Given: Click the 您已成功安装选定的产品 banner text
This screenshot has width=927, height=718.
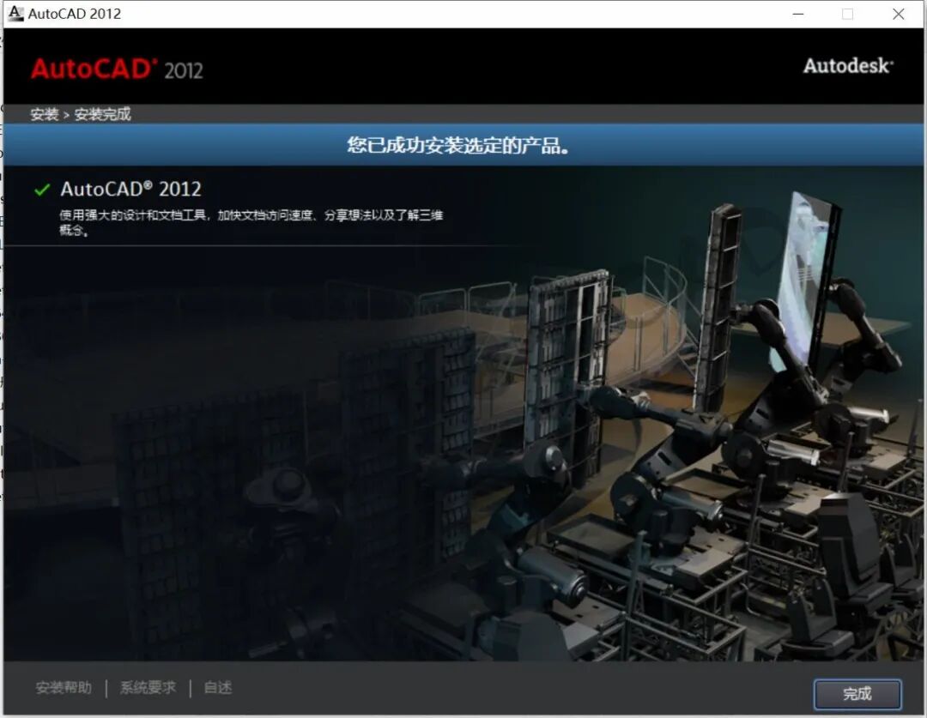Looking at the screenshot, I should tap(458, 145).
